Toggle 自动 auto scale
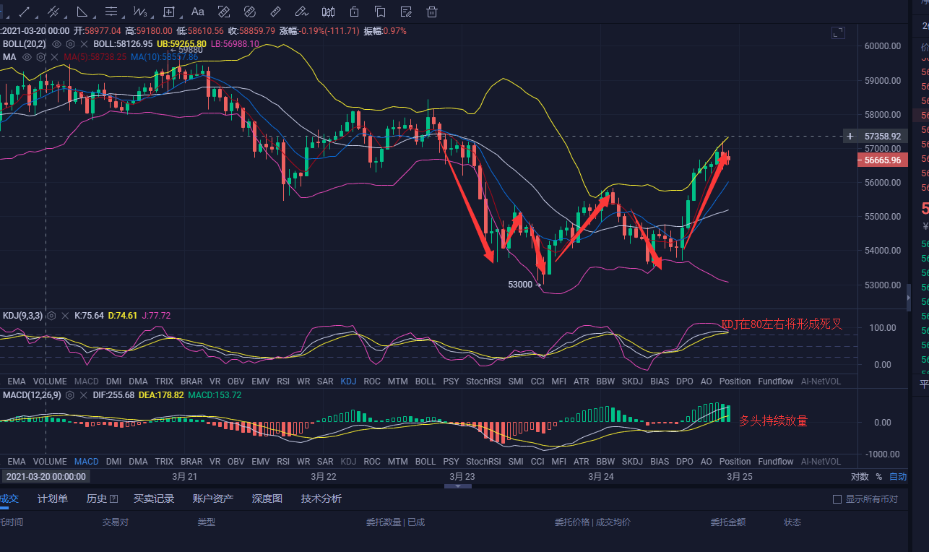 pos(898,477)
